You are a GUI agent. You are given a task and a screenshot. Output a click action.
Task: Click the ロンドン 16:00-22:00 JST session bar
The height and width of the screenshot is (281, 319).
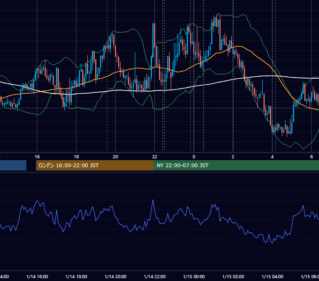pyautogui.click(x=95, y=165)
